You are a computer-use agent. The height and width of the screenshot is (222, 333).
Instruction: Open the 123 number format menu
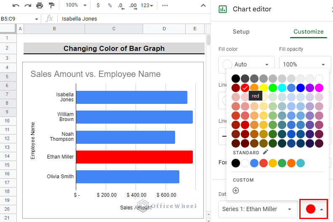click(147, 5)
